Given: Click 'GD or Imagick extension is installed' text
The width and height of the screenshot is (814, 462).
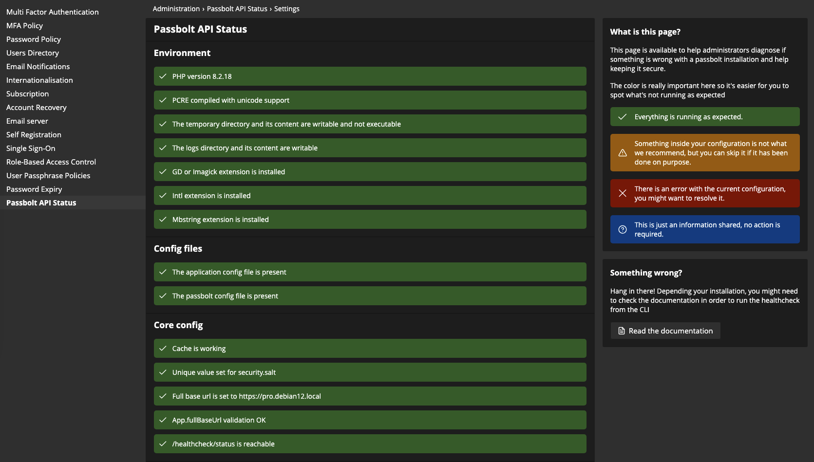Looking at the screenshot, I should point(228,172).
